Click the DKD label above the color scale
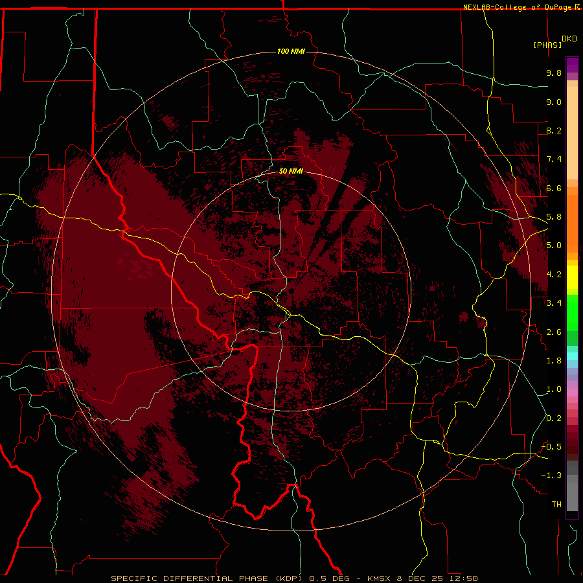 tap(569, 39)
